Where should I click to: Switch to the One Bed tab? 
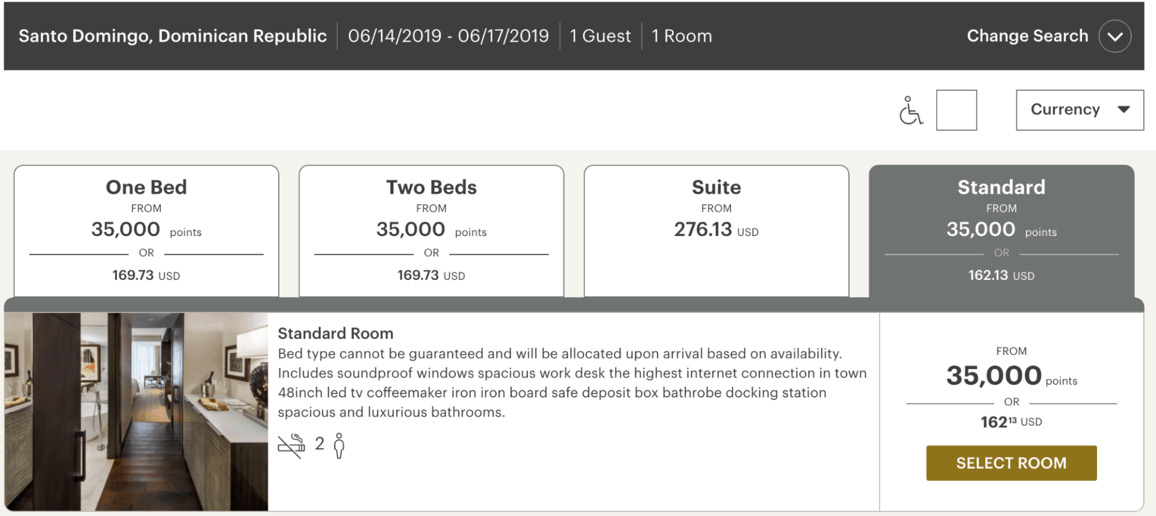pyautogui.click(x=146, y=231)
